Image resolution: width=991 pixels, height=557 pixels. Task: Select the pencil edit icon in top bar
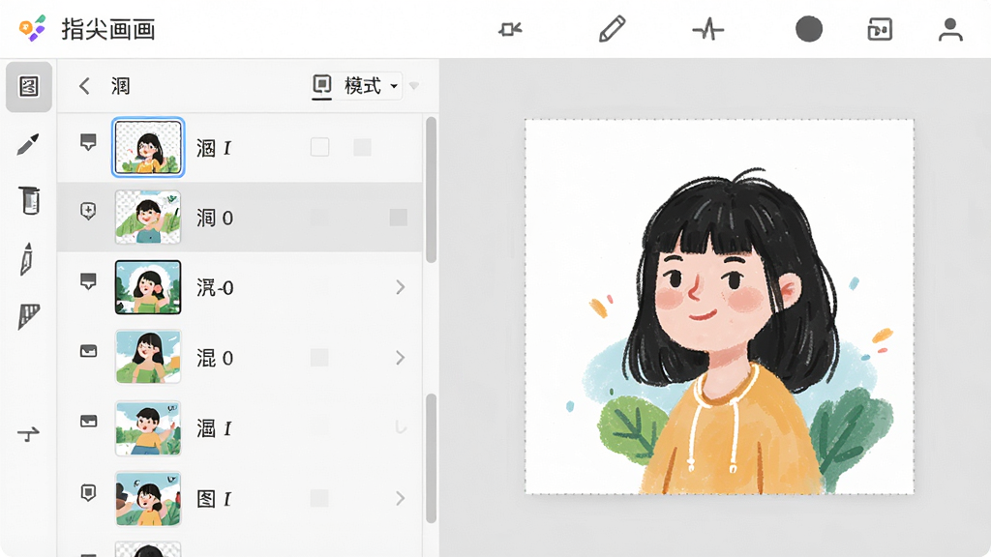612,29
